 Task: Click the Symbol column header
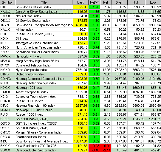pyautogui.click(x=7, y=2)
